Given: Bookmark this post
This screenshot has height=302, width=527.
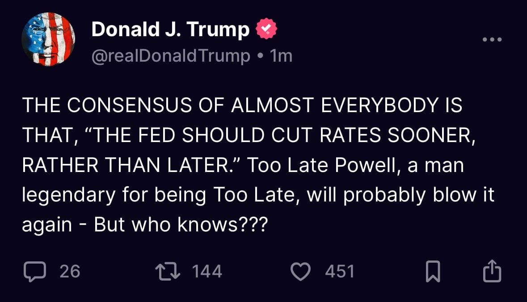Looking at the screenshot, I should 433,272.
